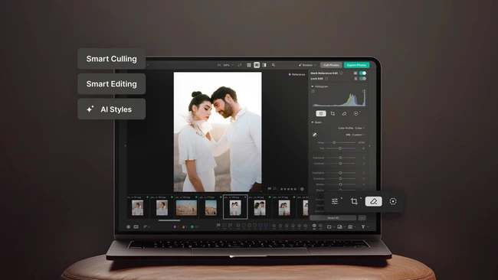The image size is (498, 280).
Task: Adjust the Exposure slider handle
Action: (x=340, y=158)
